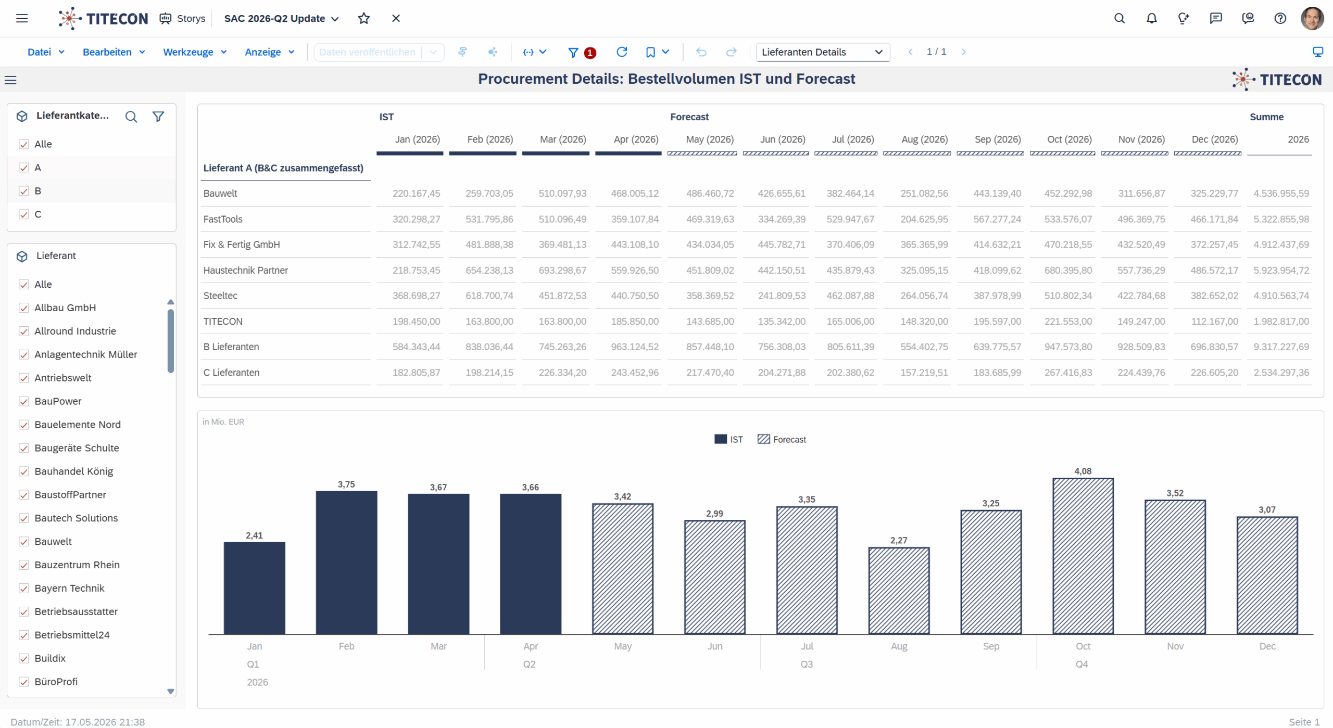
Task: Open the main hamburger menu
Action: tap(22, 19)
